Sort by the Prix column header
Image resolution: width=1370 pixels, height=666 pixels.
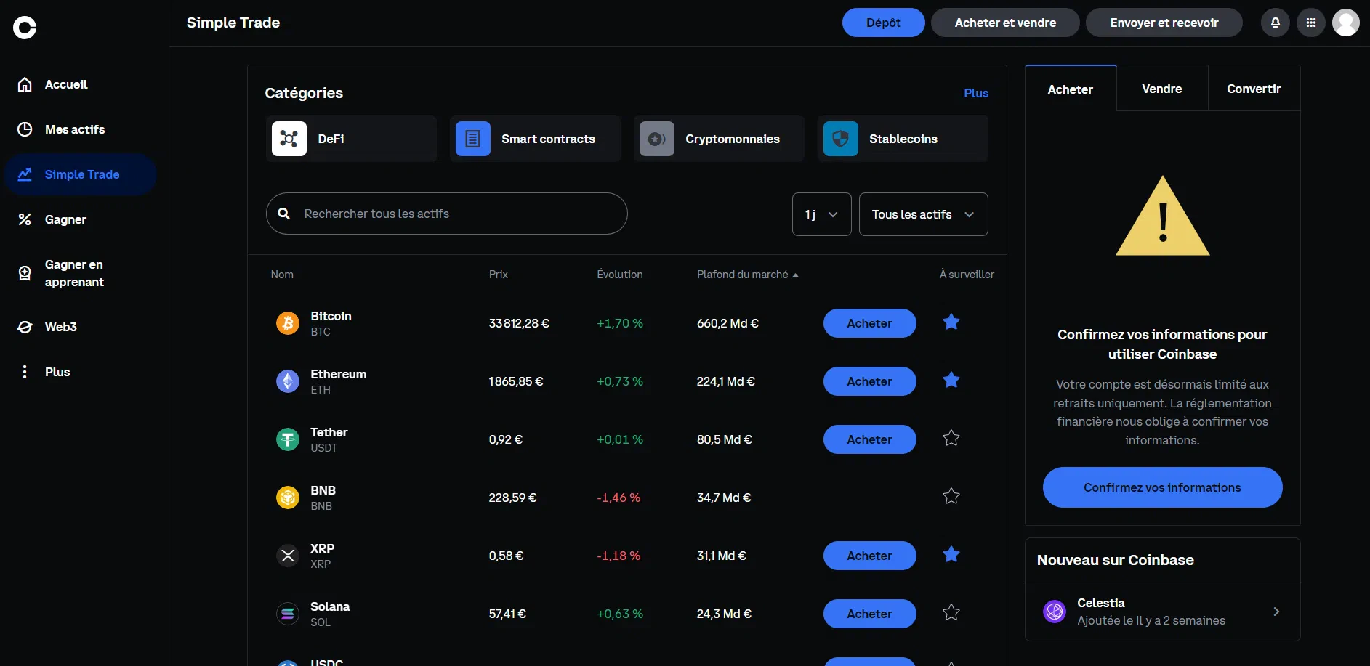pos(499,275)
